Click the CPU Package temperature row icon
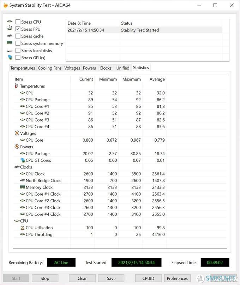 click(22, 100)
